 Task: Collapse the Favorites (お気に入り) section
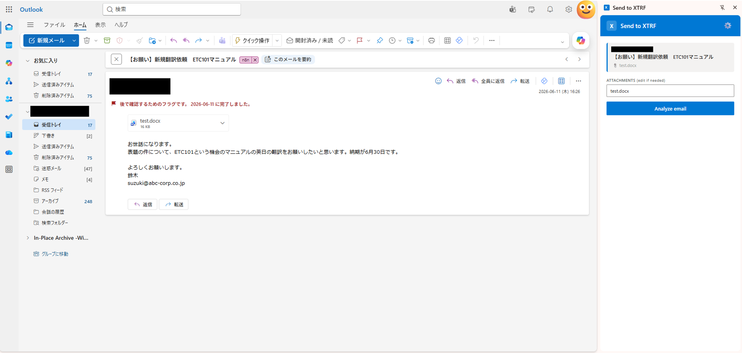tap(28, 61)
